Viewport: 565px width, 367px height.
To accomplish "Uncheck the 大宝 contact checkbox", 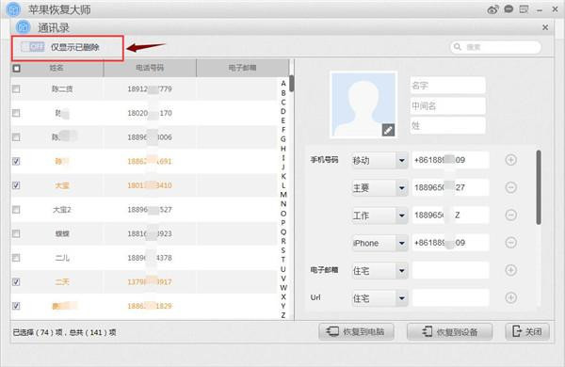I will pos(16,185).
